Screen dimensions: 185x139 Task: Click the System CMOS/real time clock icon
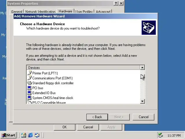tap(29, 98)
